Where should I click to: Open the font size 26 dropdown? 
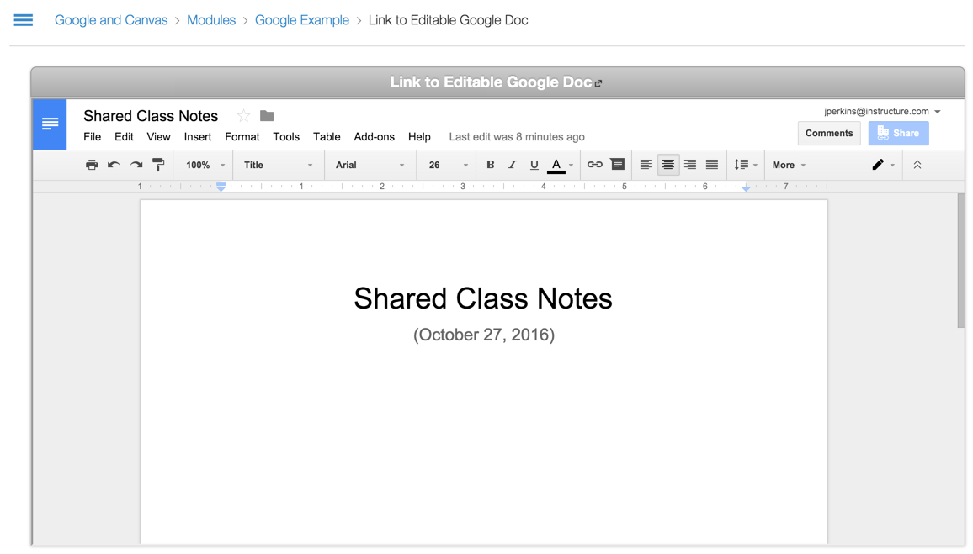click(x=448, y=165)
